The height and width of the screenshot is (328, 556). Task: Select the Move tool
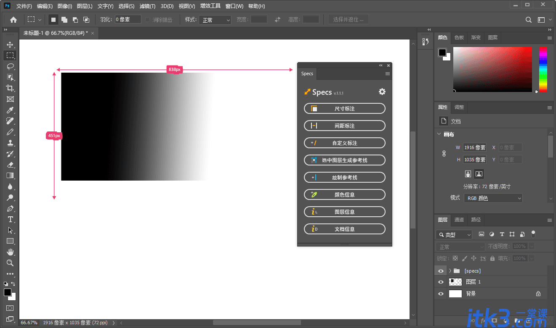pos(10,45)
